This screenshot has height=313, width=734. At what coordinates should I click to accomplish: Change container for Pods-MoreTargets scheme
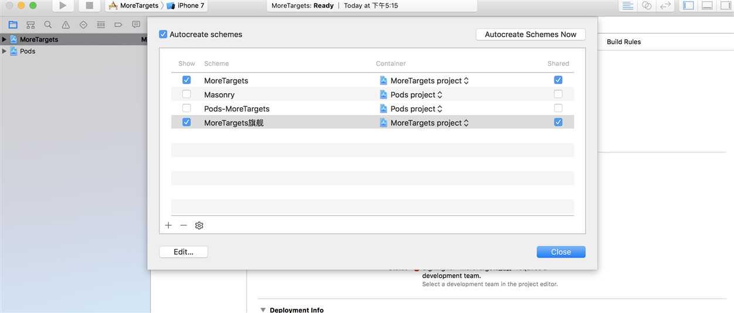pos(411,108)
